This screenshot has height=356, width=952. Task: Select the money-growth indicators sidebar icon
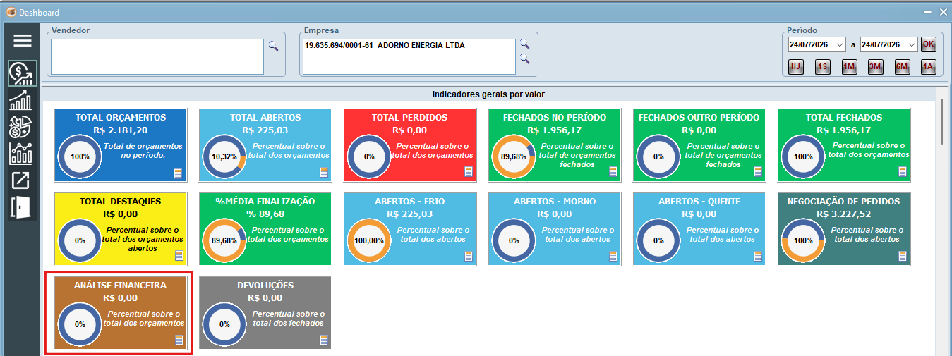[22, 73]
